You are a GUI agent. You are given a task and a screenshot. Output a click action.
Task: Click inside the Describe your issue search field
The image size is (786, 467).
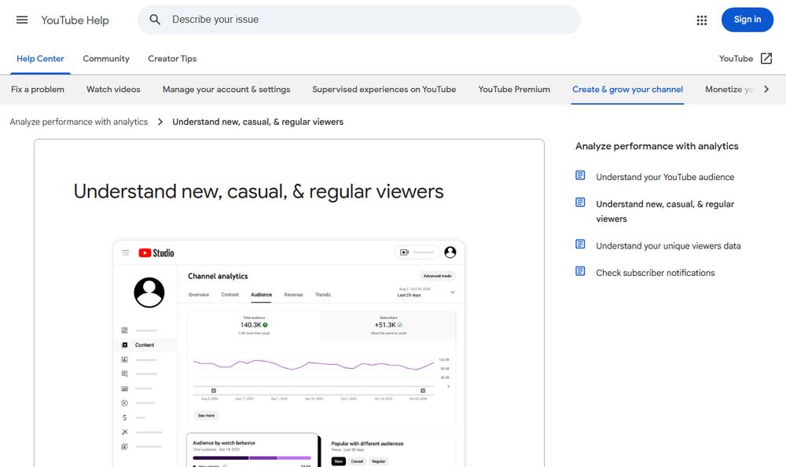pos(359,20)
